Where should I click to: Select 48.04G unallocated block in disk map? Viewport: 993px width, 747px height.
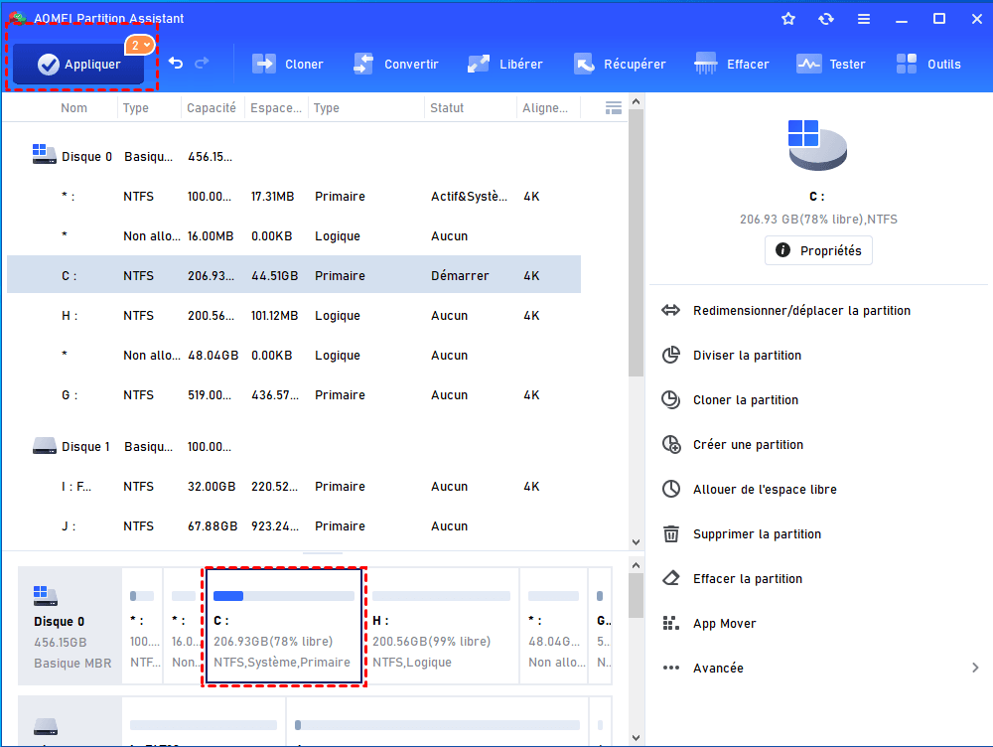(553, 626)
